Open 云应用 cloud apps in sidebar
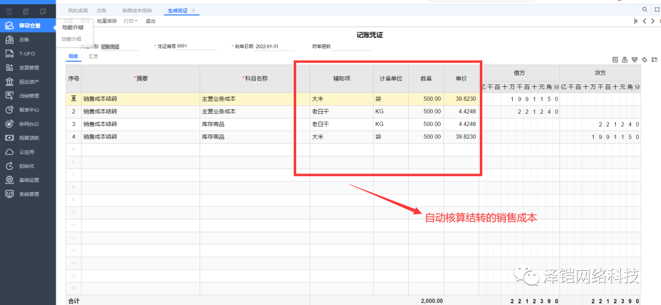 click(27, 152)
